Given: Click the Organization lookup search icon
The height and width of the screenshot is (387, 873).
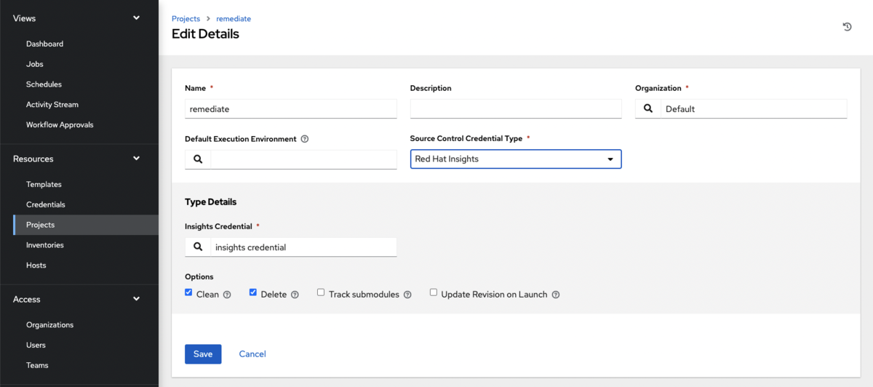Looking at the screenshot, I should point(648,108).
